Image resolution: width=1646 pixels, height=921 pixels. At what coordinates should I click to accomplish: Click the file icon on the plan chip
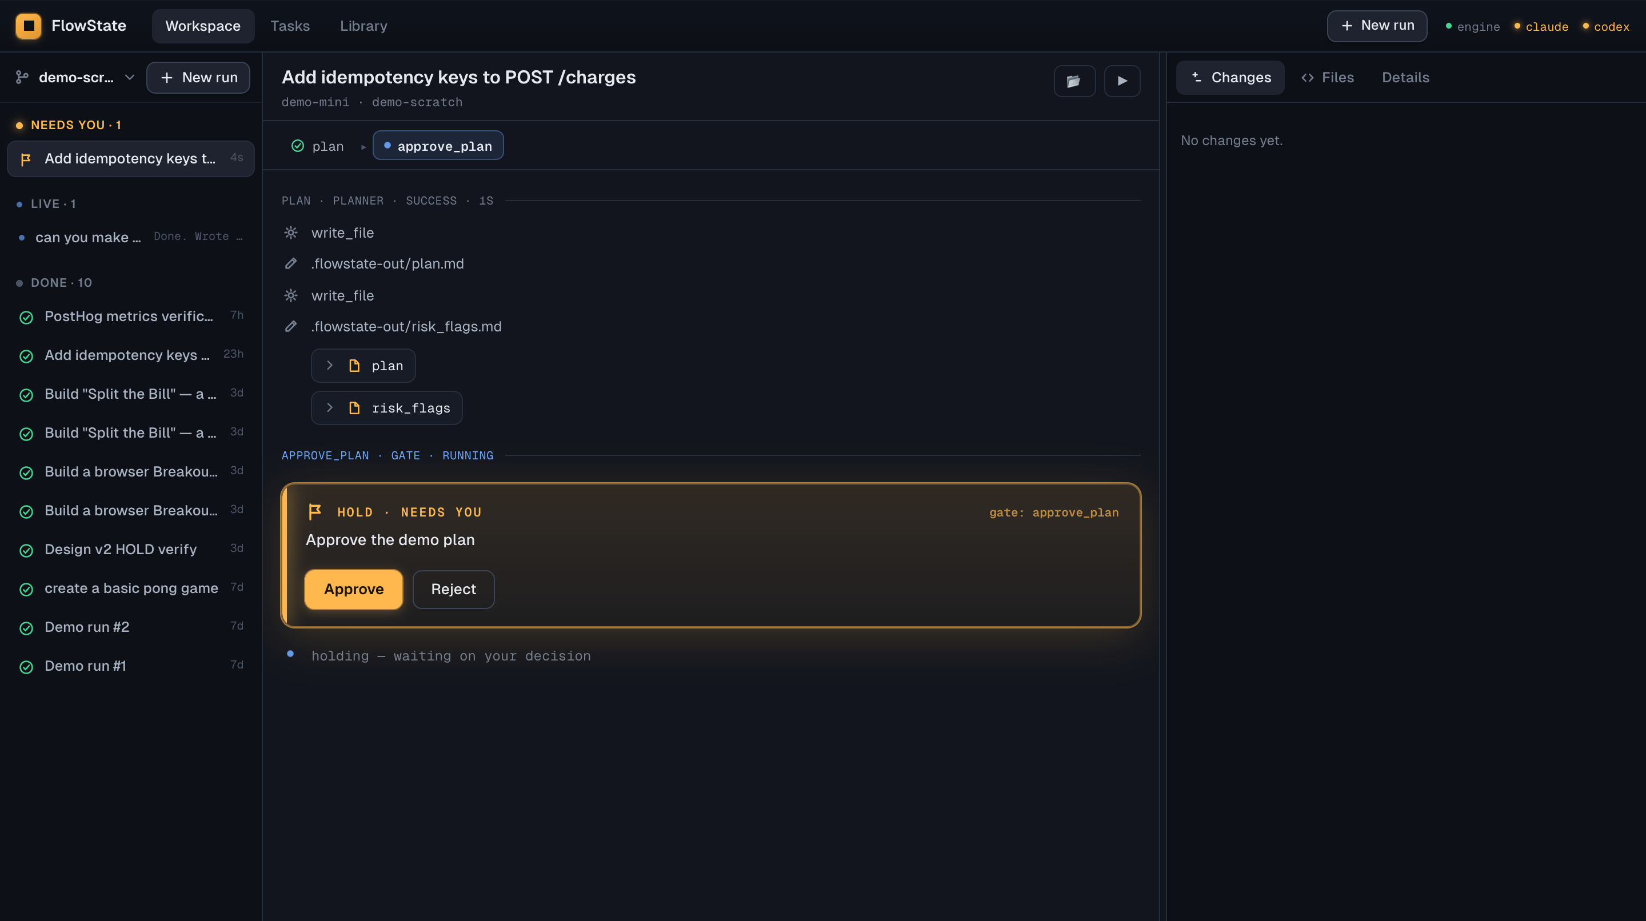pos(354,365)
